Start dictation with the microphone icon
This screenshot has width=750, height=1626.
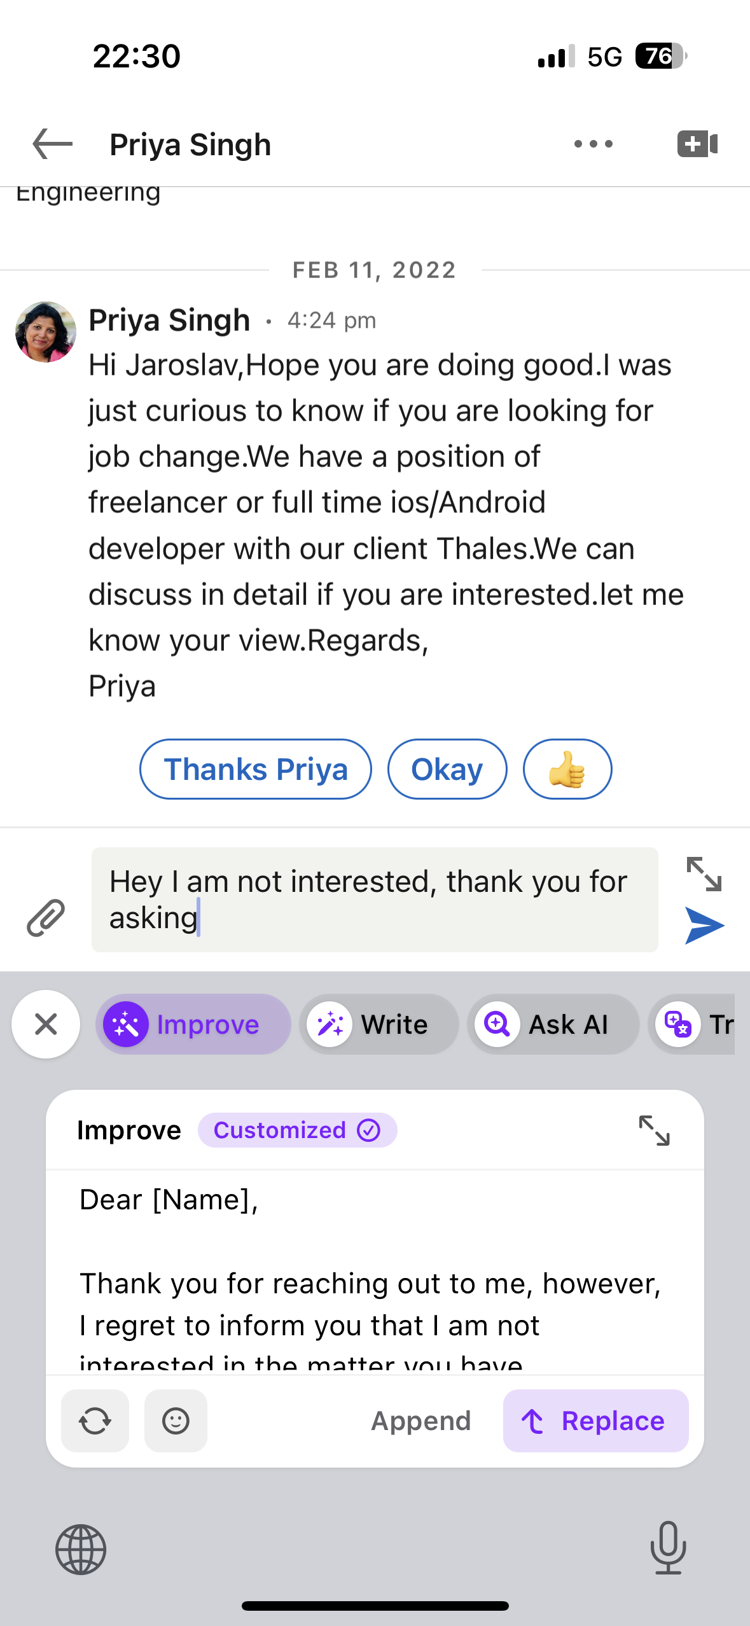(668, 1548)
